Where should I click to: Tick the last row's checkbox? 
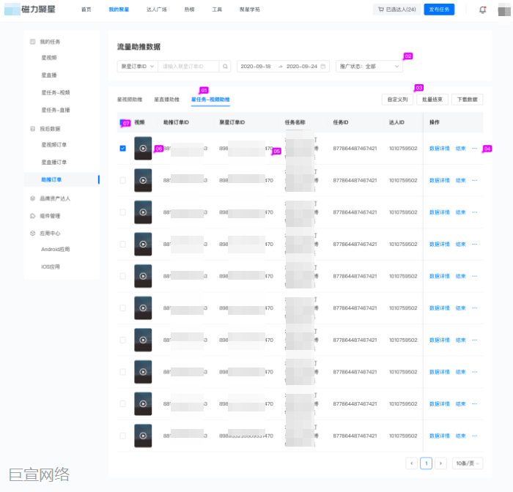click(x=122, y=436)
